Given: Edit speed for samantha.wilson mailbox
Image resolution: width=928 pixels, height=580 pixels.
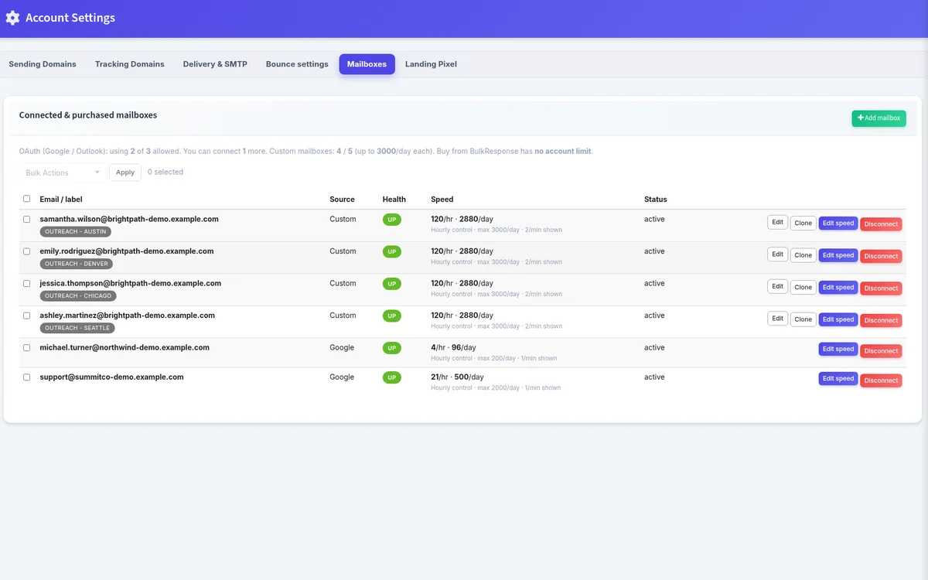Looking at the screenshot, I should [x=838, y=223].
